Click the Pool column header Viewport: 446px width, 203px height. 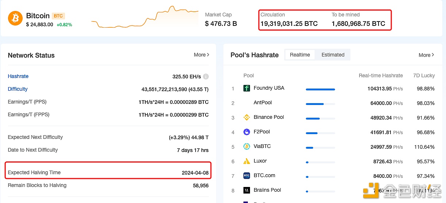[x=249, y=75]
